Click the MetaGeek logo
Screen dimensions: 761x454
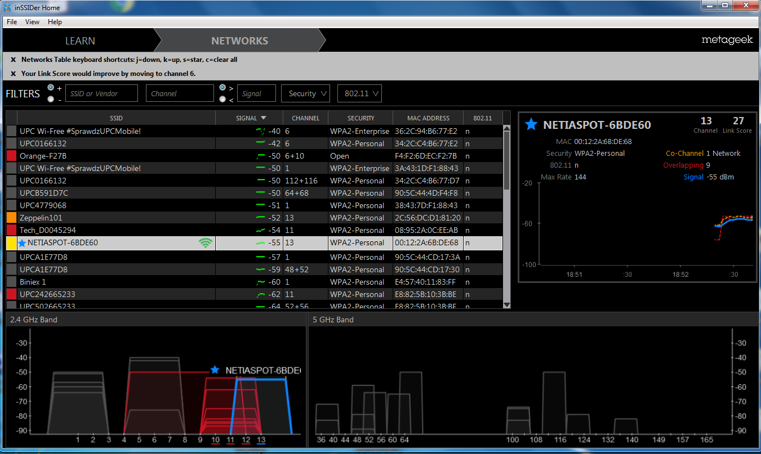click(727, 40)
